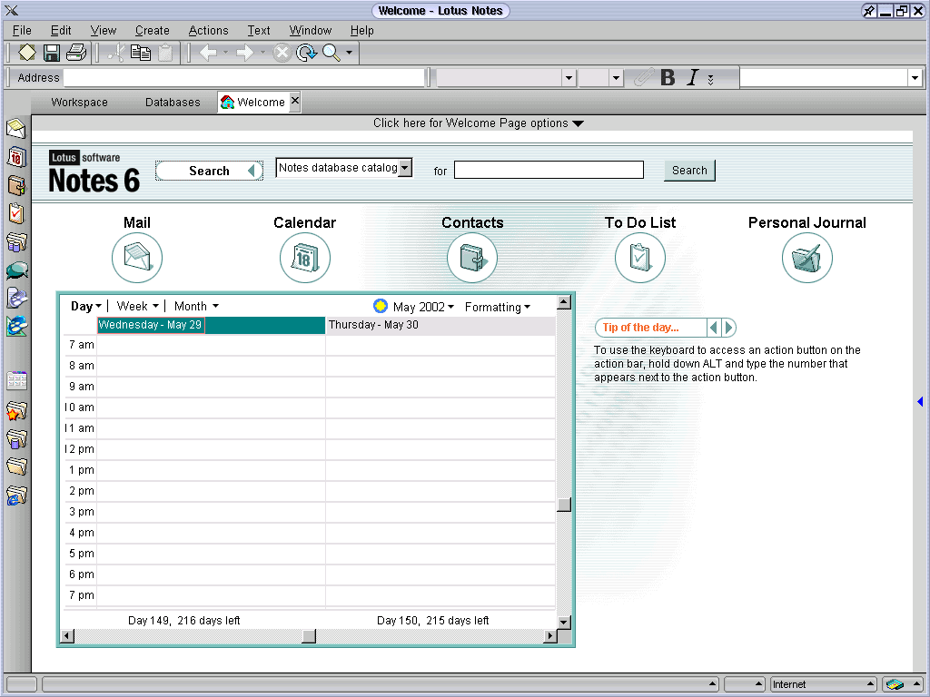930x697 pixels.
Task: Open the Calendar circle icon on Welcome page
Action: (305, 258)
